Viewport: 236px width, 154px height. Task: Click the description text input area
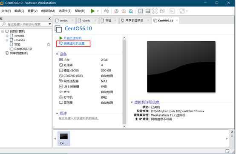(x=79, y=118)
